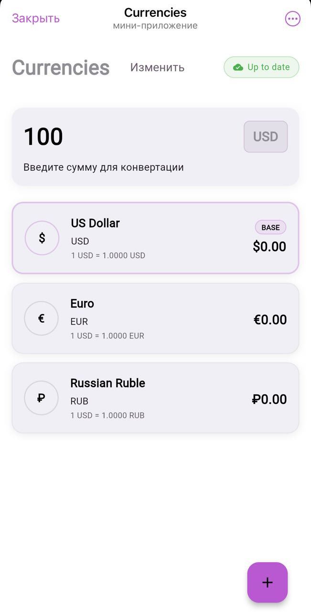This screenshot has width=311, height=612.
Task: Tap the euro sign currency icon
Action: coord(42,318)
